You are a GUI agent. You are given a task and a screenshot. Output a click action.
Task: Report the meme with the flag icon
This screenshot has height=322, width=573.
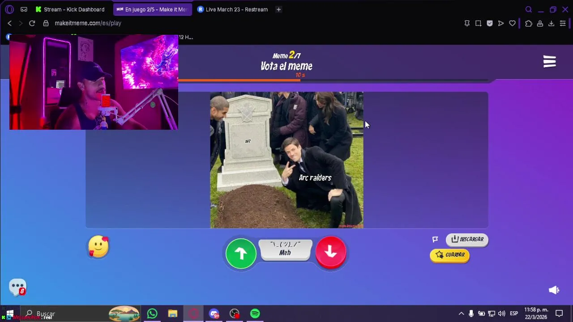click(x=435, y=239)
